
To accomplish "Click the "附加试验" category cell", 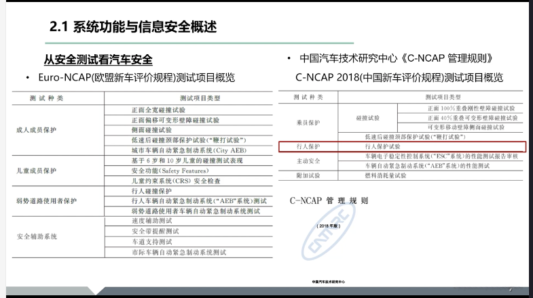I will click(308, 175).
